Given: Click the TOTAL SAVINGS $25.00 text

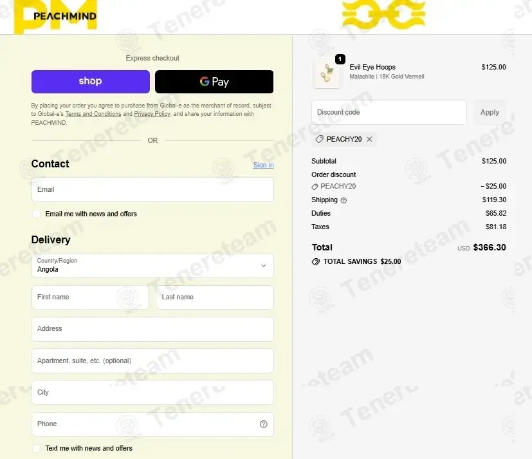Looking at the screenshot, I should pos(362,262).
